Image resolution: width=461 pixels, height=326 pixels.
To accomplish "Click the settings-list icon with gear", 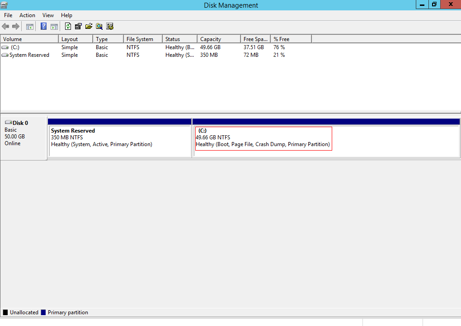I will pyautogui.click(x=110, y=27).
